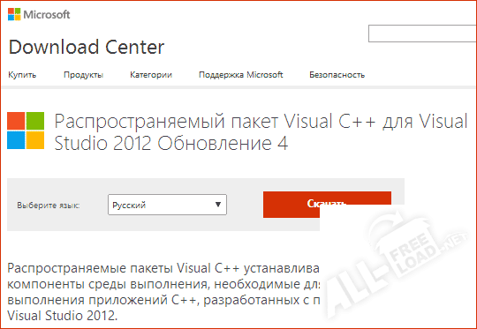Viewport: 477px width, 329px height.
Task: Open the Категории menu
Action: point(151,75)
